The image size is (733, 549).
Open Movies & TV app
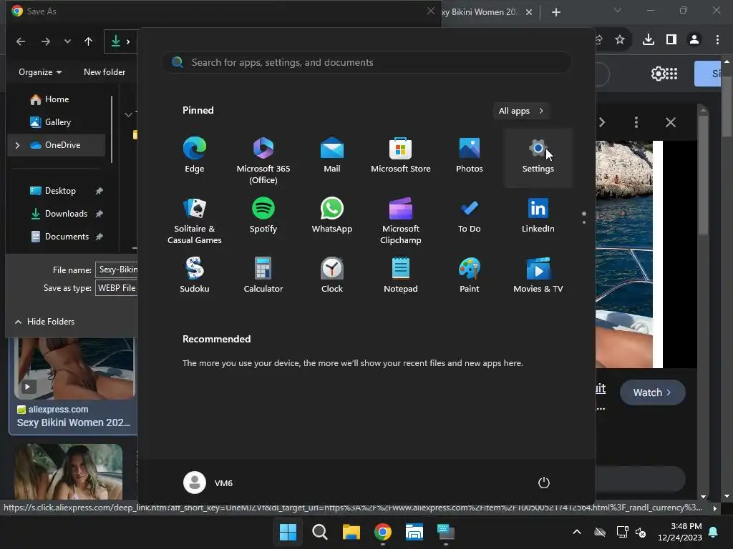coord(538,275)
